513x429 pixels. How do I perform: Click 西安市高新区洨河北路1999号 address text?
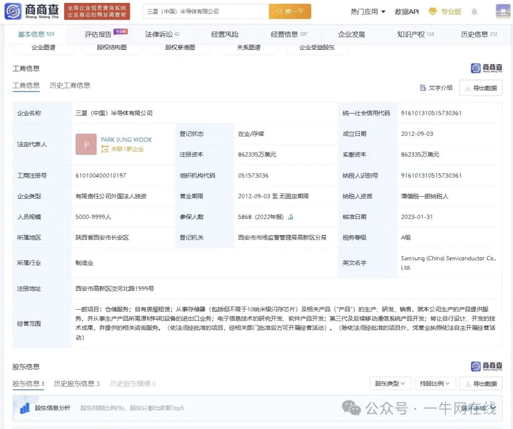tap(114, 289)
